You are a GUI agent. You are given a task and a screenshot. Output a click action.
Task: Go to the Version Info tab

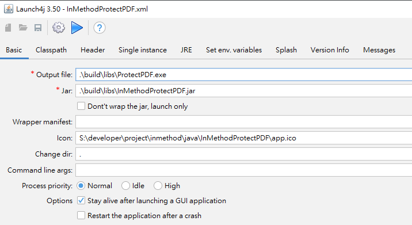[330, 50]
